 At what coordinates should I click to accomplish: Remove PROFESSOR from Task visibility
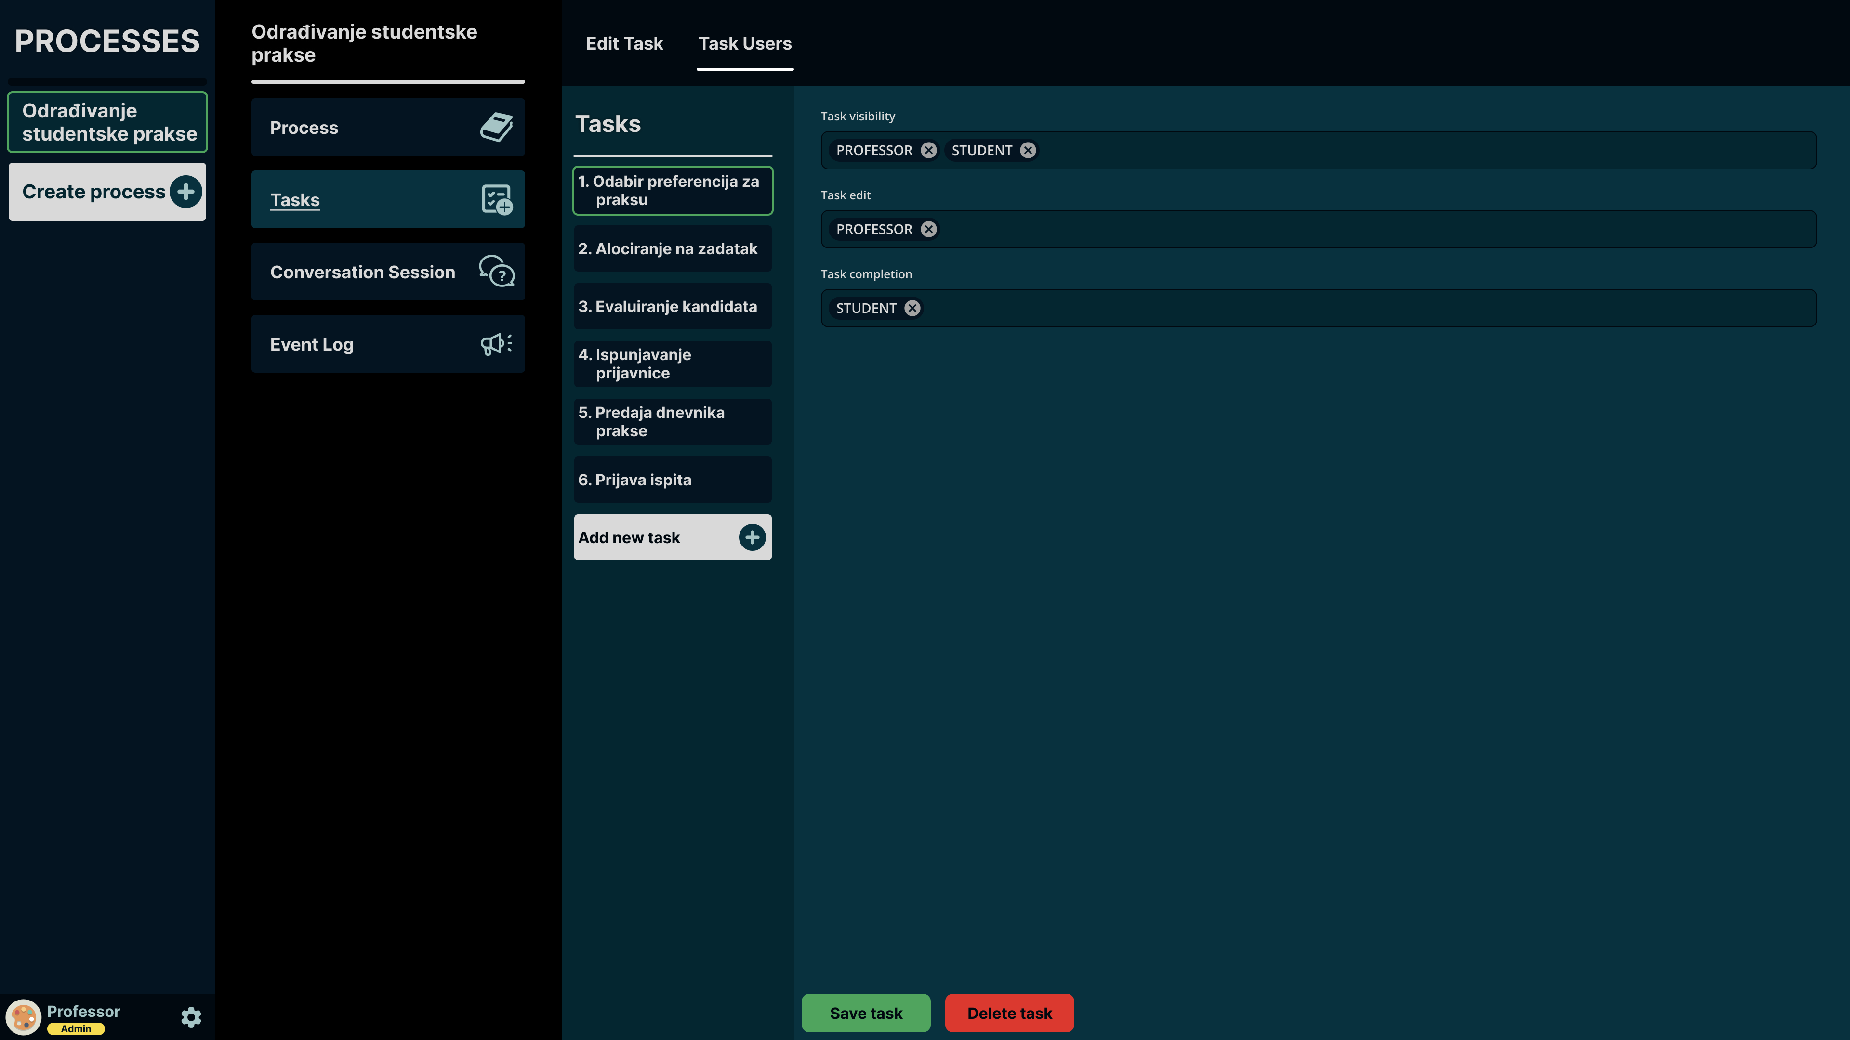pyautogui.click(x=928, y=150)
